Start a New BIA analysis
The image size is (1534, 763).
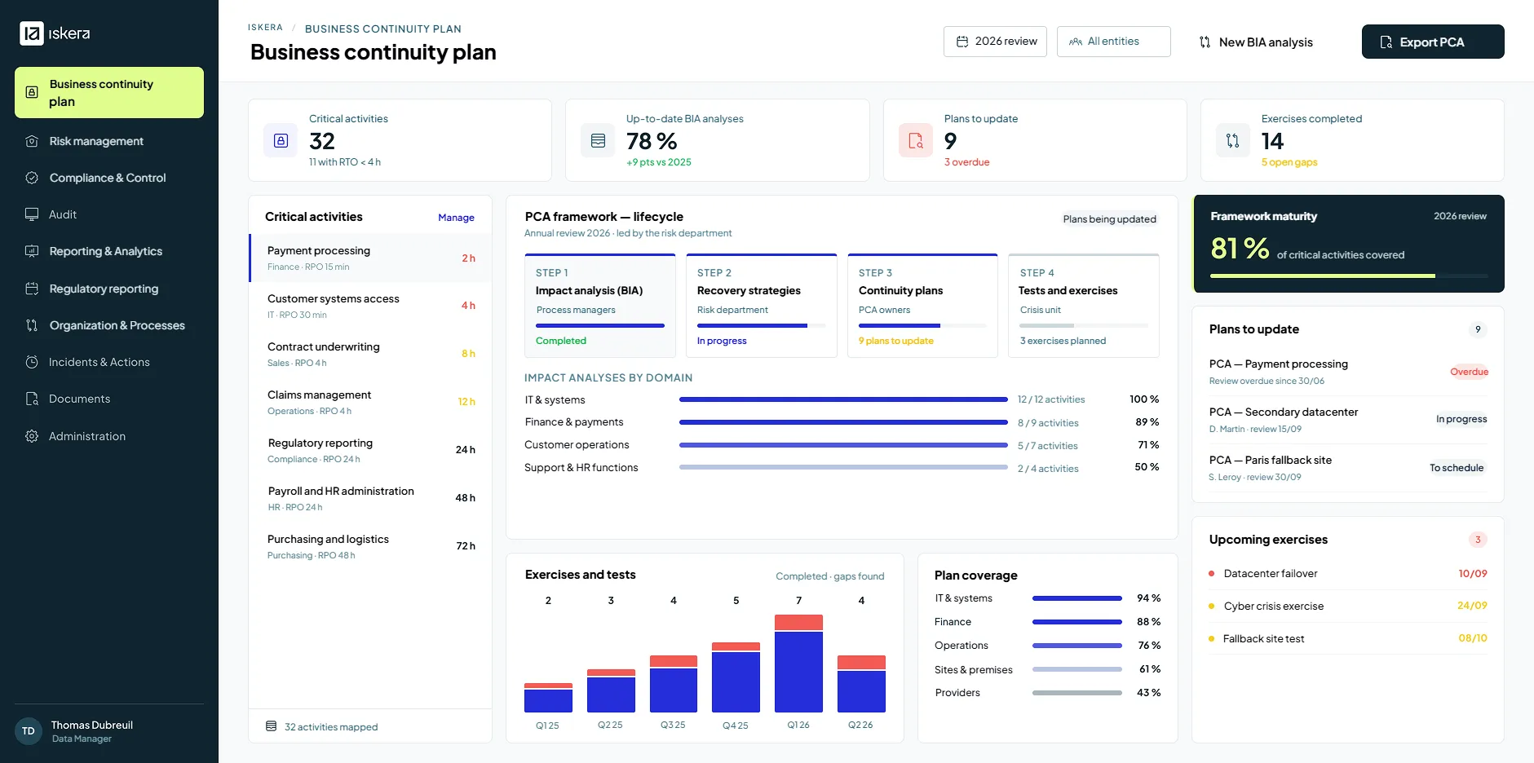(x=1256, y=42)
